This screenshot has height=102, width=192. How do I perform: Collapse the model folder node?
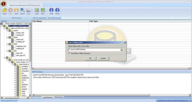7,37
